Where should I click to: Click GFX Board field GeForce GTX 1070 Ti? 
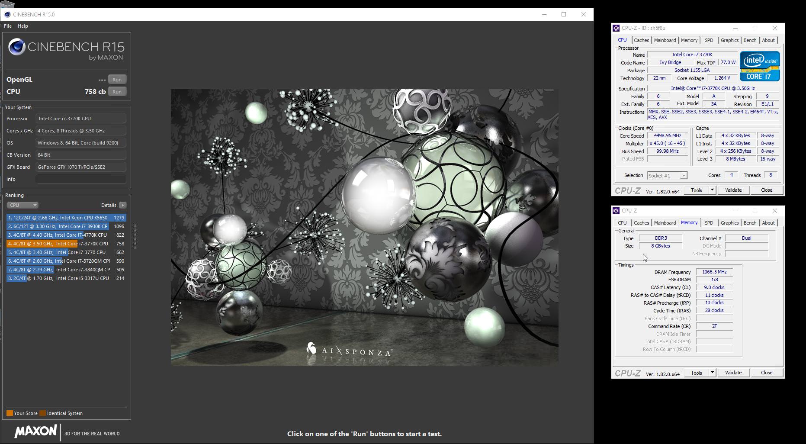pyautogui.click(x=81, y=167)
